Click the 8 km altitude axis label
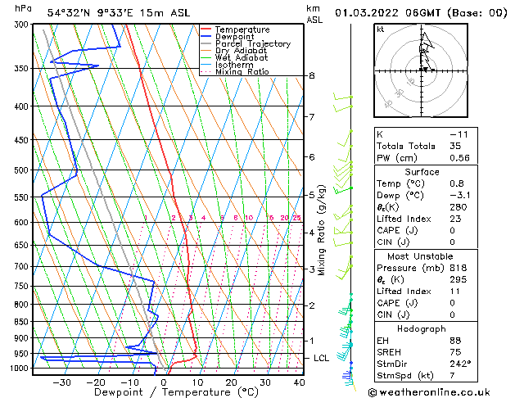Image resolution: width=515 pixels, height=398 pixels. pyautogui.click(x=312, y=75)
